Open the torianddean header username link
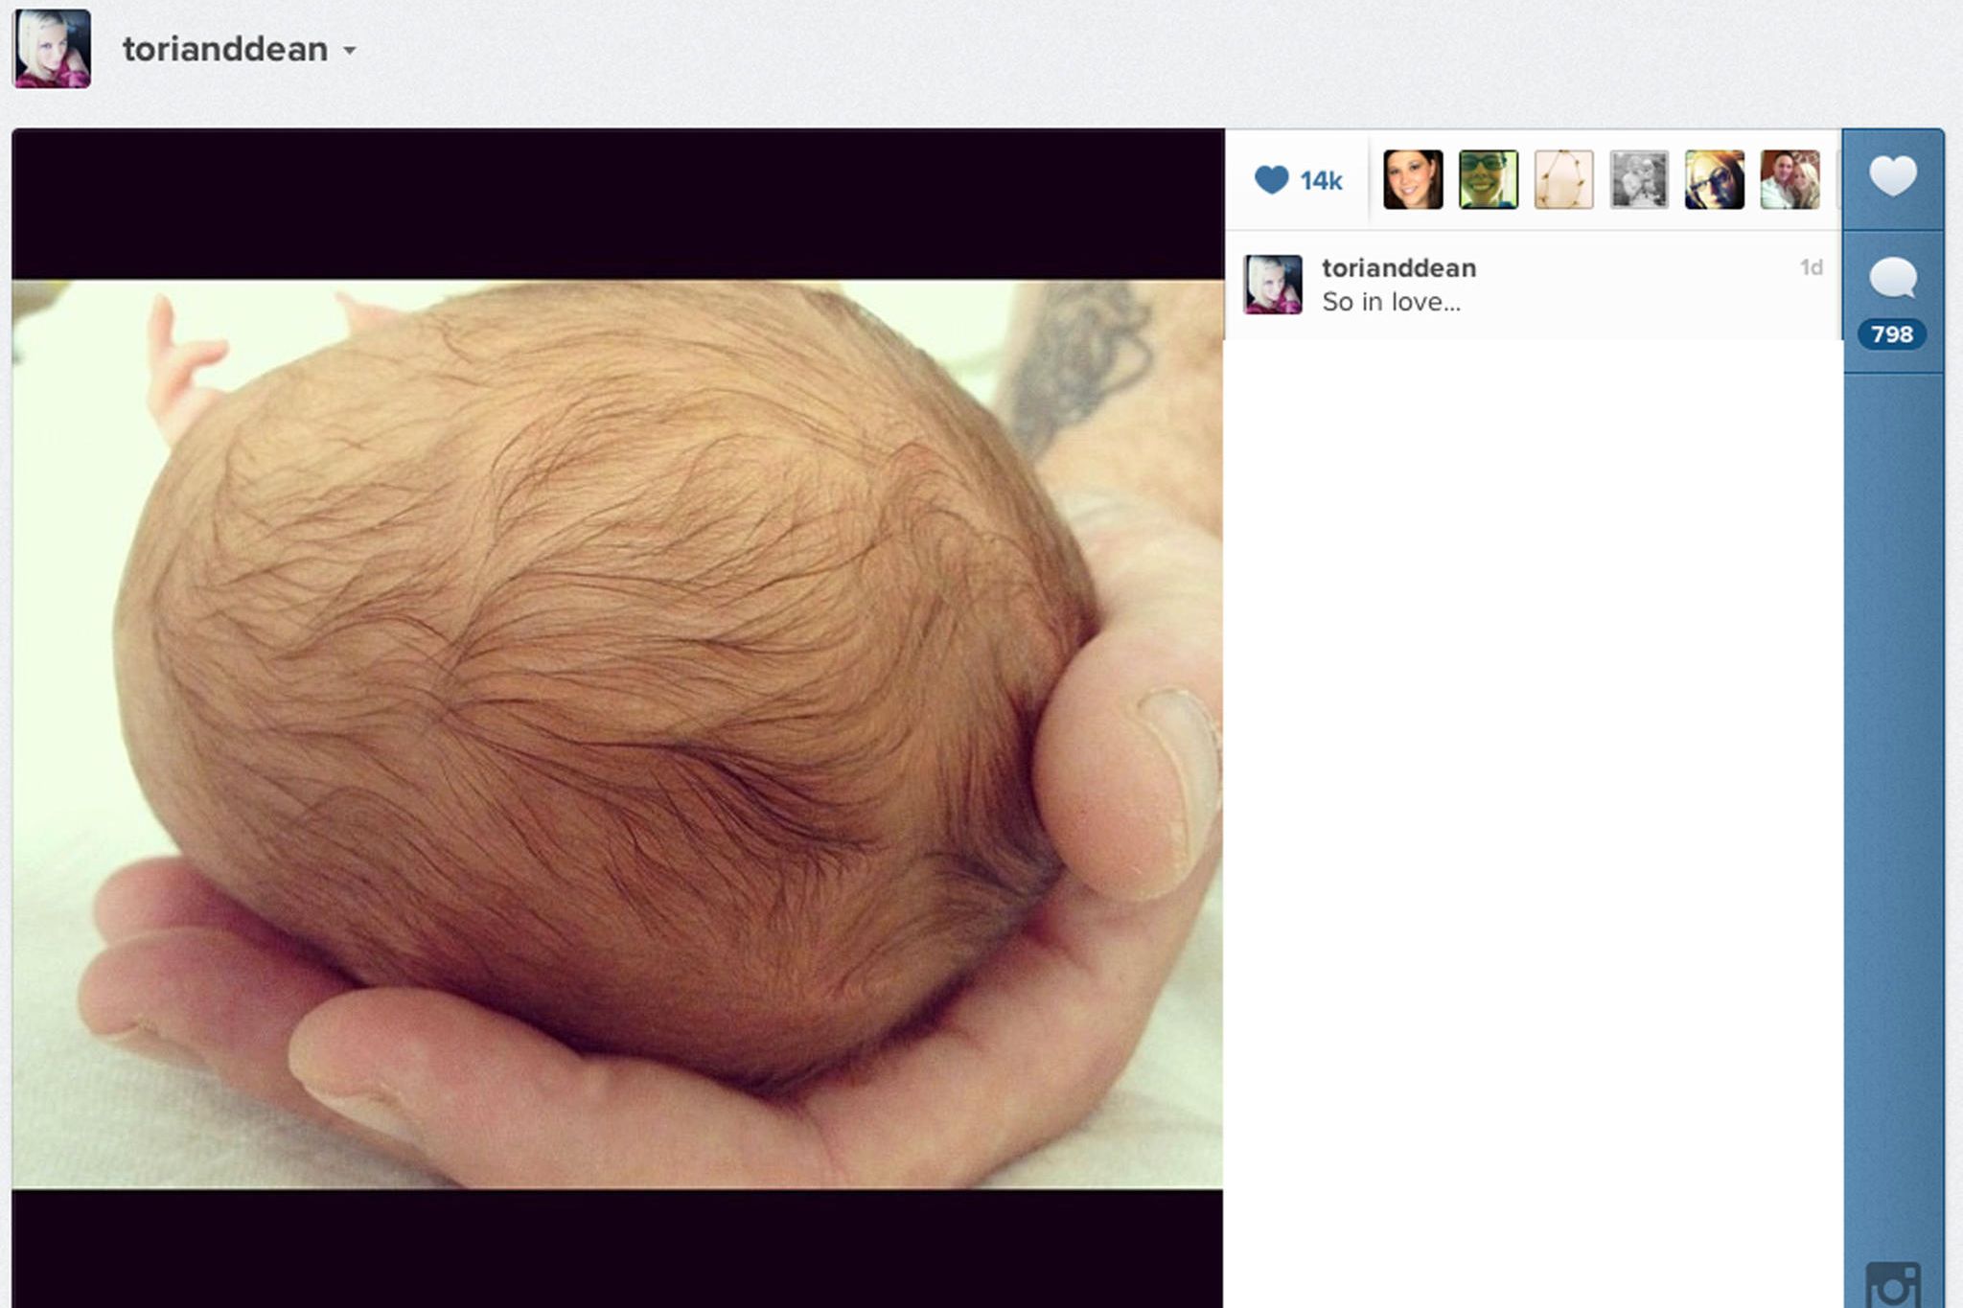 tap(225, 49)
